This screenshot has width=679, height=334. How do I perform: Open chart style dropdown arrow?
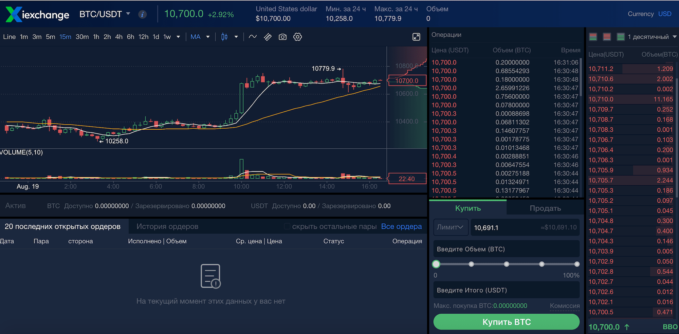pos(236,37)
